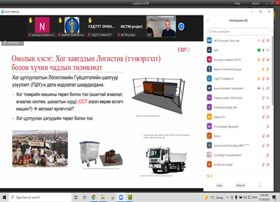The width and height of the screenshot is (280, 202).
Task: Toggle ASP's microphone in the participants list
Action: [263, 50]
